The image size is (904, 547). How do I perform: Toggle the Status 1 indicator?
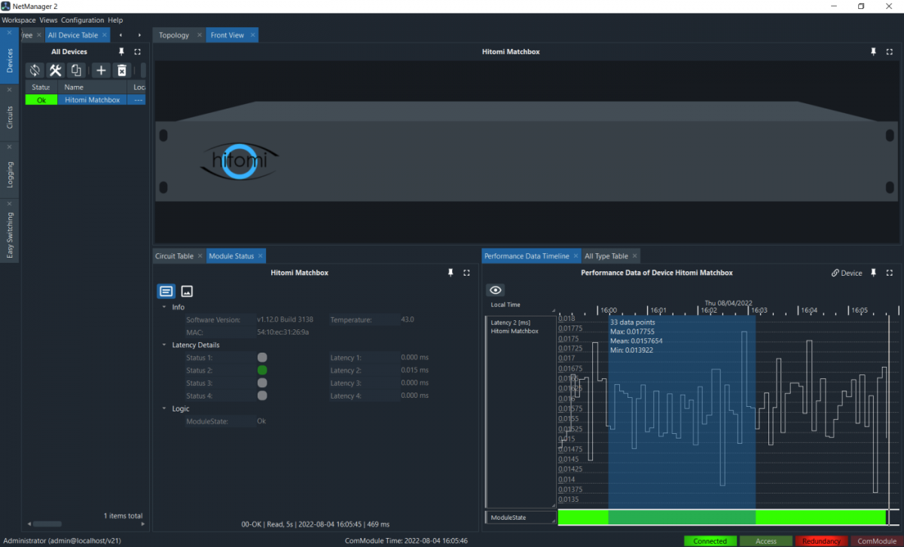coord(263,357)
